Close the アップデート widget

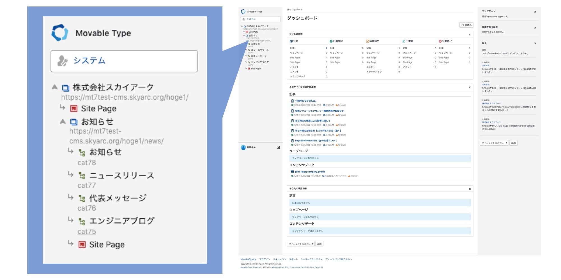tap(535, 12)
